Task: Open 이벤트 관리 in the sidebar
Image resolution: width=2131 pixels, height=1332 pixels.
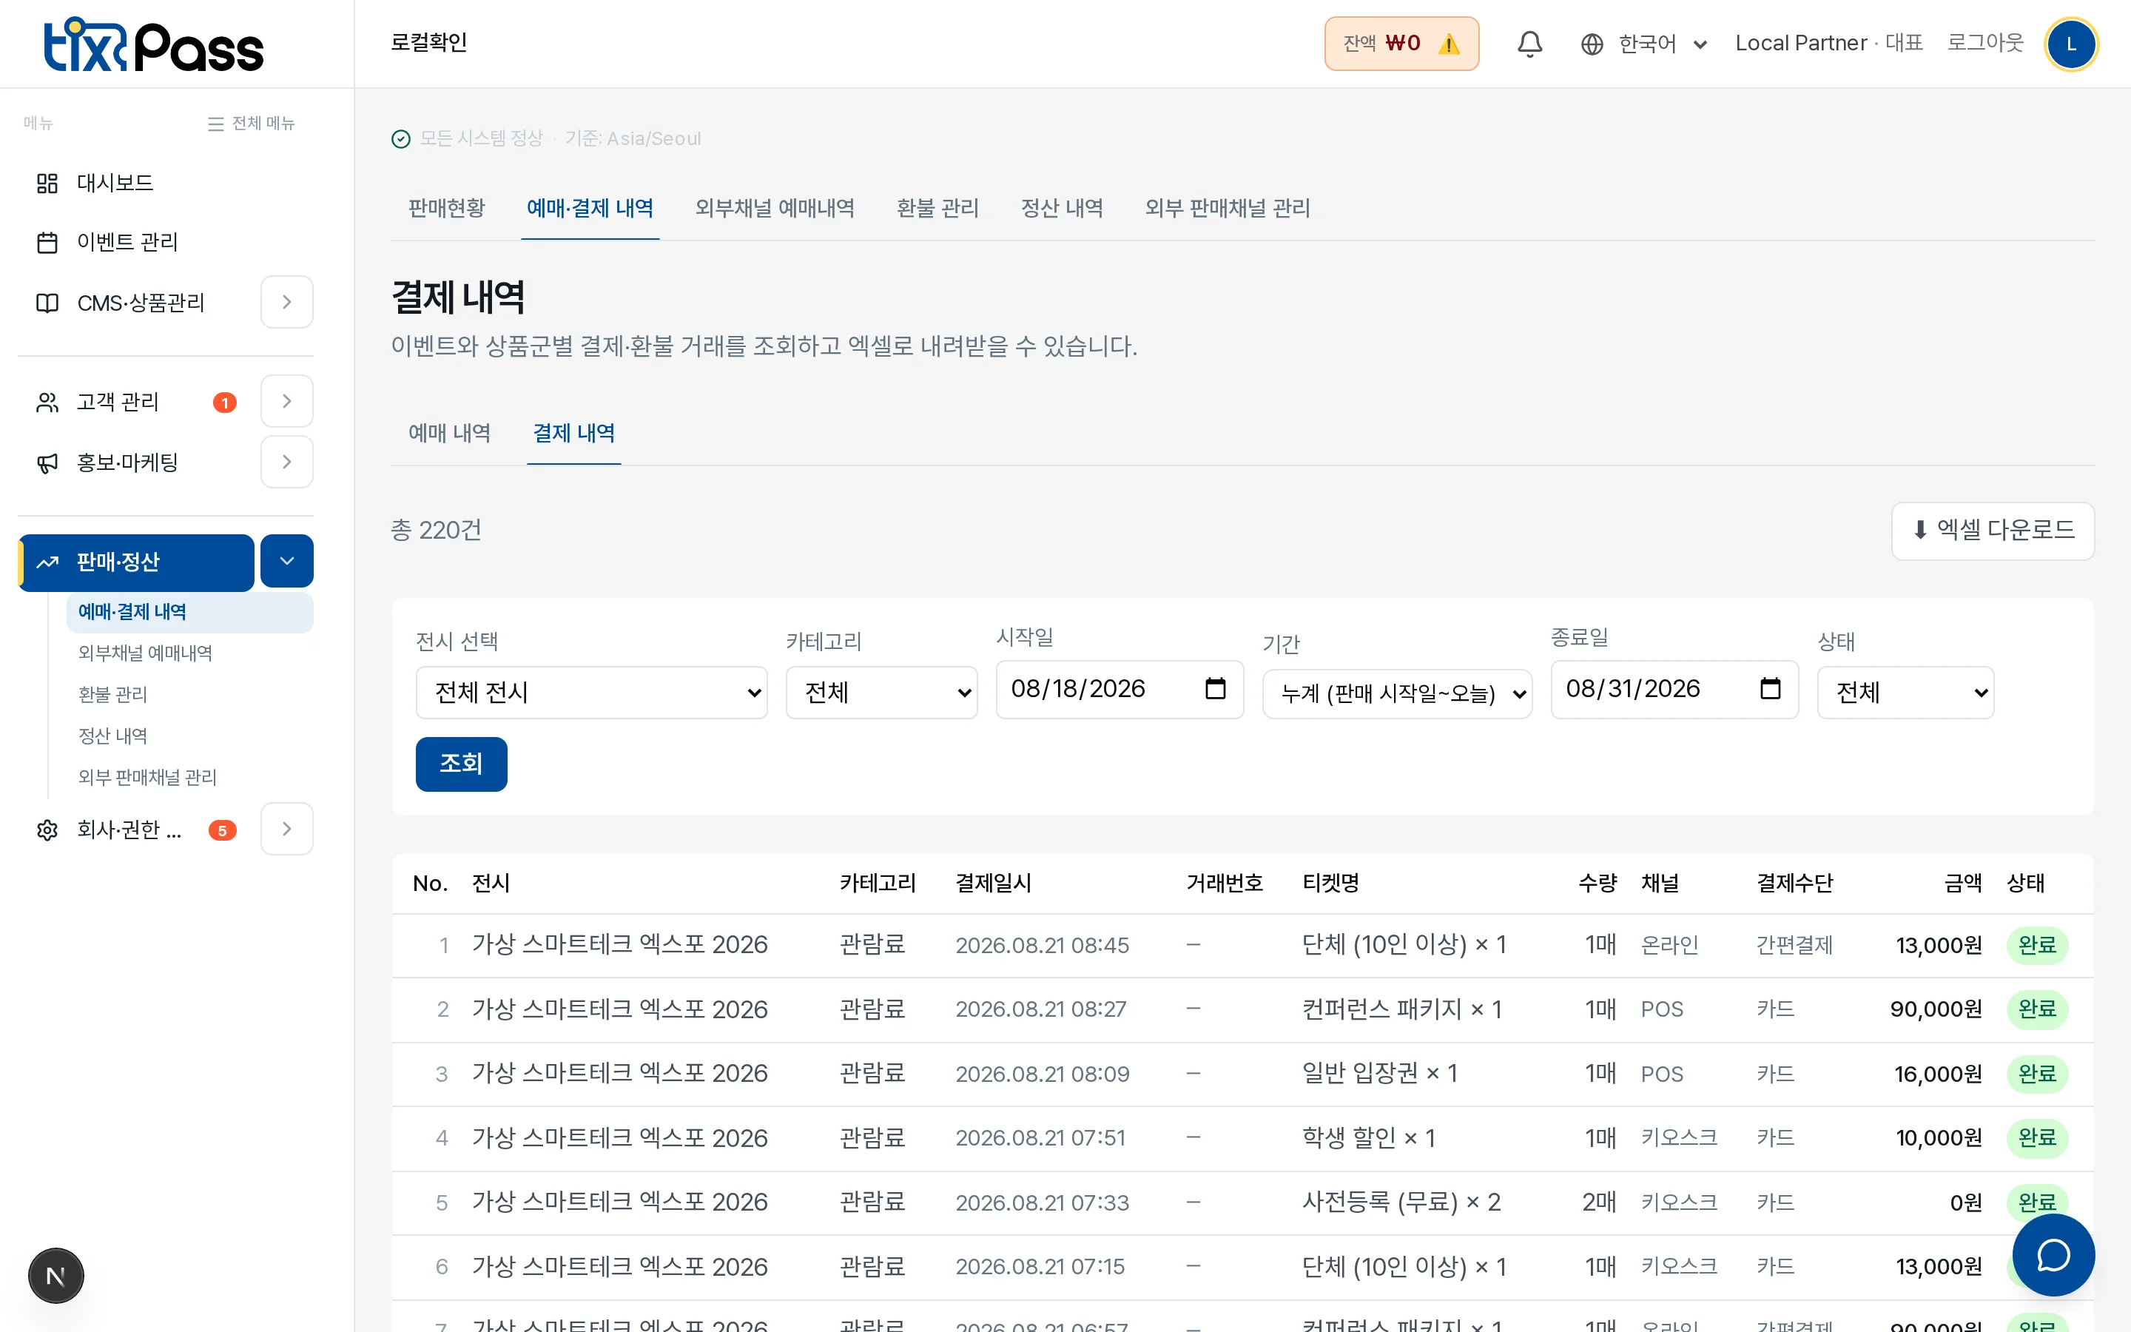Action: coord(128,242)
